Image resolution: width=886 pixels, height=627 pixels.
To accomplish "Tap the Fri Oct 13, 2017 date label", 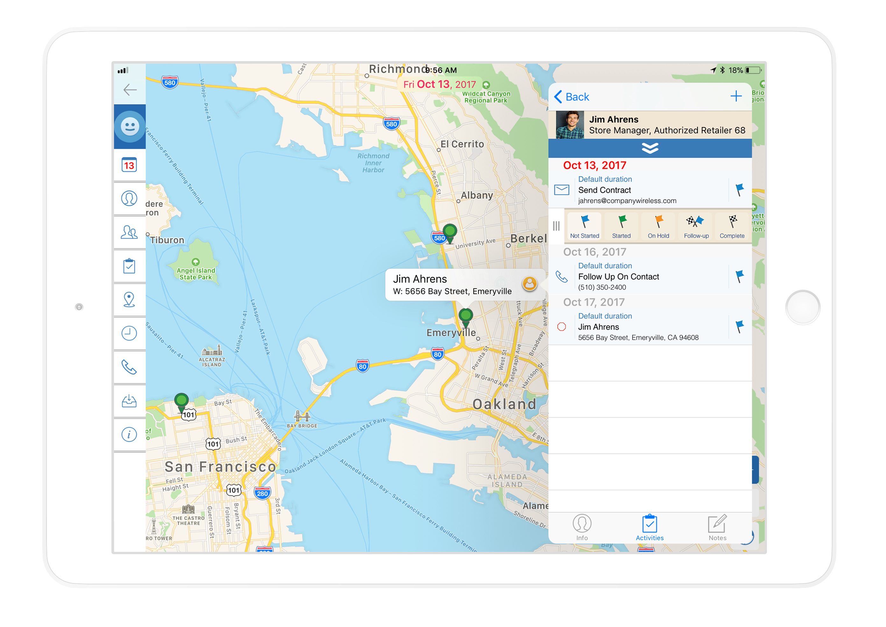I will (440, 84).
